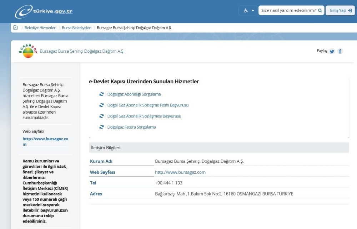Image resolution: width=357 pixels, height=229 pixels.
Task: Open the accessibility wheelchair menu
Action: tap(248, 11)
